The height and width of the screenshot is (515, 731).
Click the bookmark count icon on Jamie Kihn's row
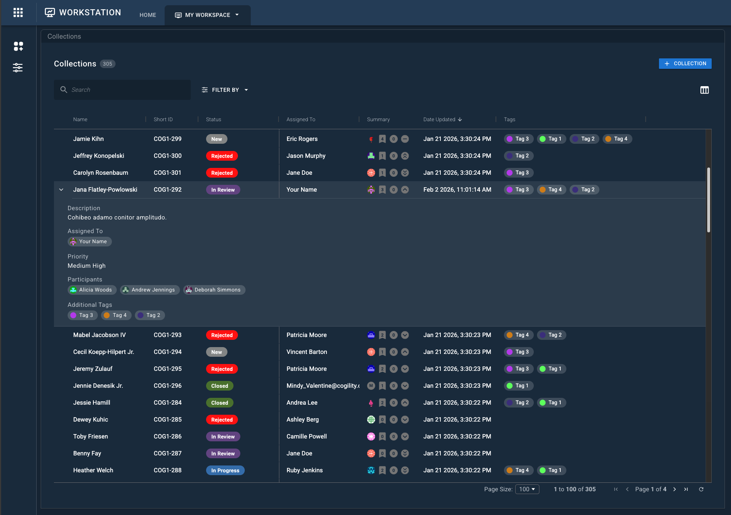(x=382, y=139)
